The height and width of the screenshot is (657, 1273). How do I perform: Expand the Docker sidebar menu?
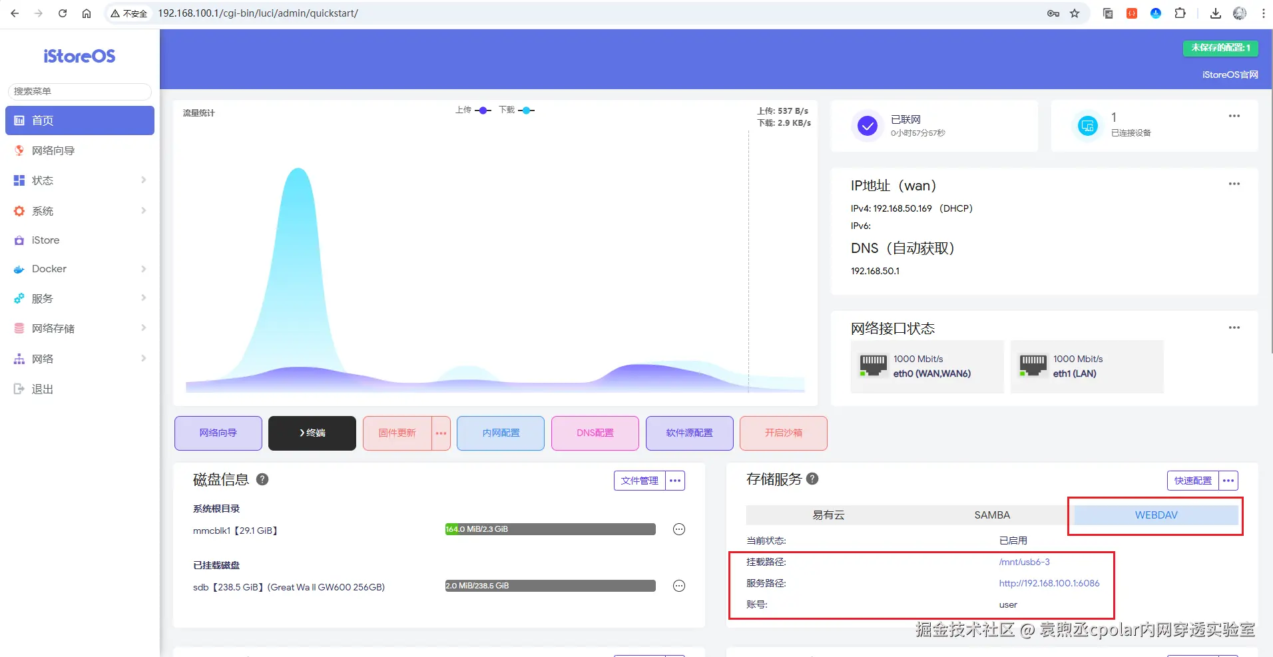80,269
